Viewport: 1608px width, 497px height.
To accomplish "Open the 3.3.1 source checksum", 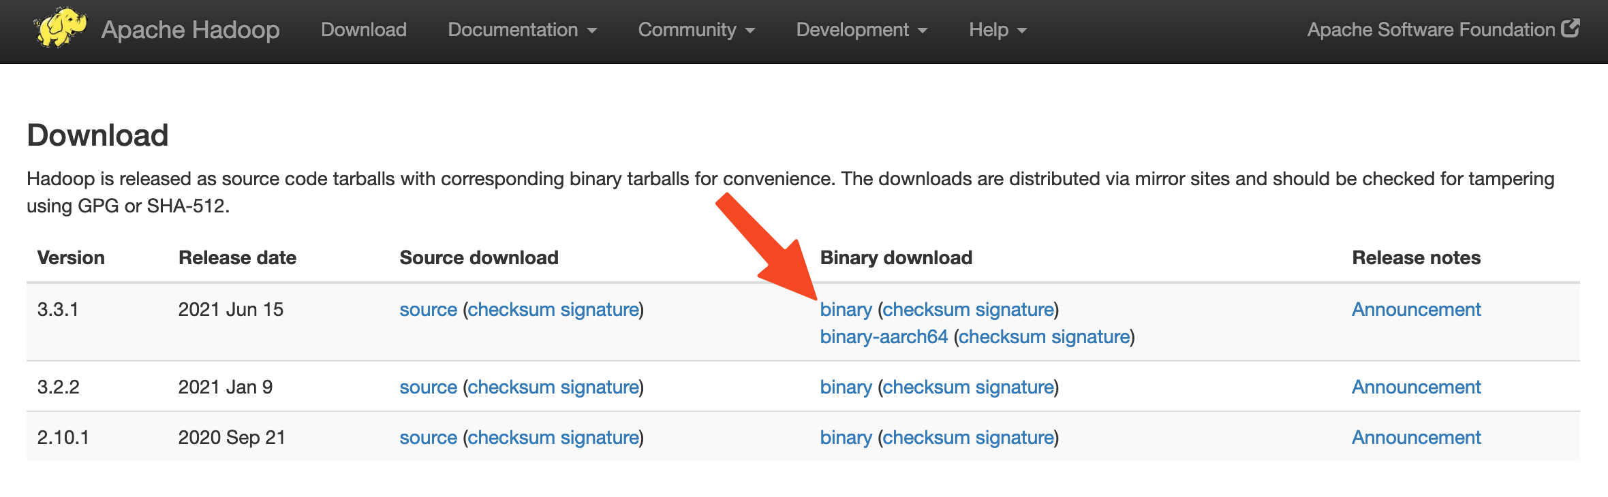I will tap(511, 310).
